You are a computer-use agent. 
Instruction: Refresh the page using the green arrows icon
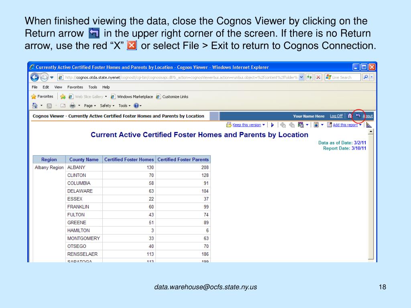click(309, 77)
